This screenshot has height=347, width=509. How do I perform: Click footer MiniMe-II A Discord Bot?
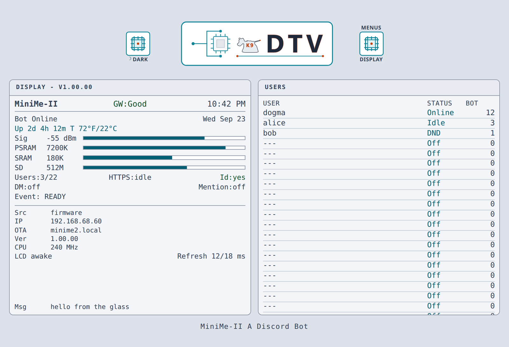click(254, 326)
